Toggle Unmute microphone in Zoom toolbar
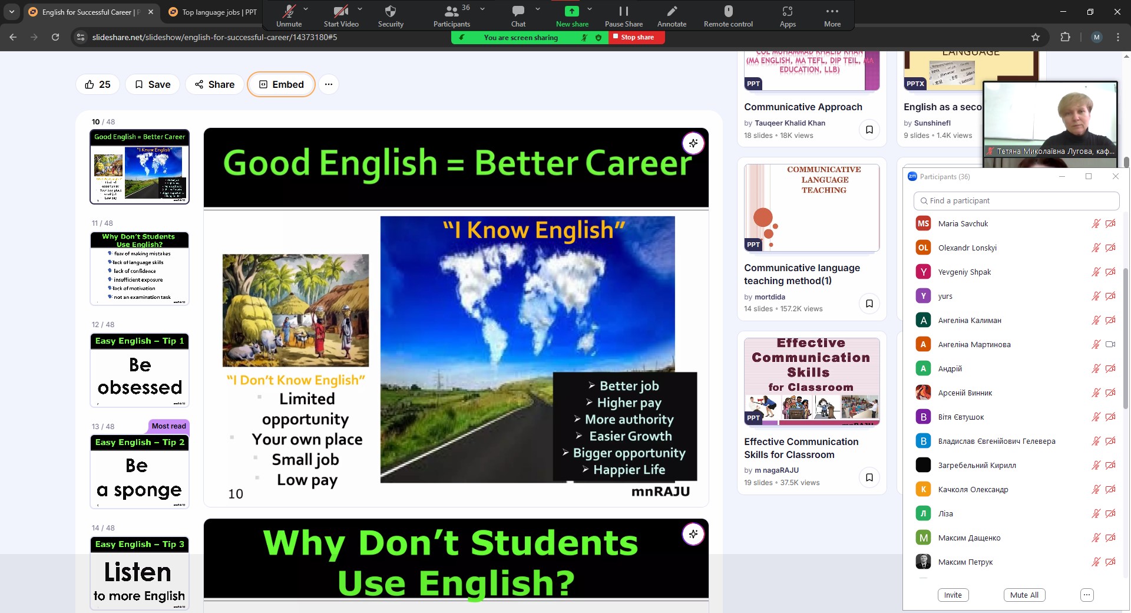This screenshot has height=613, width=1131. pos(289,12)
